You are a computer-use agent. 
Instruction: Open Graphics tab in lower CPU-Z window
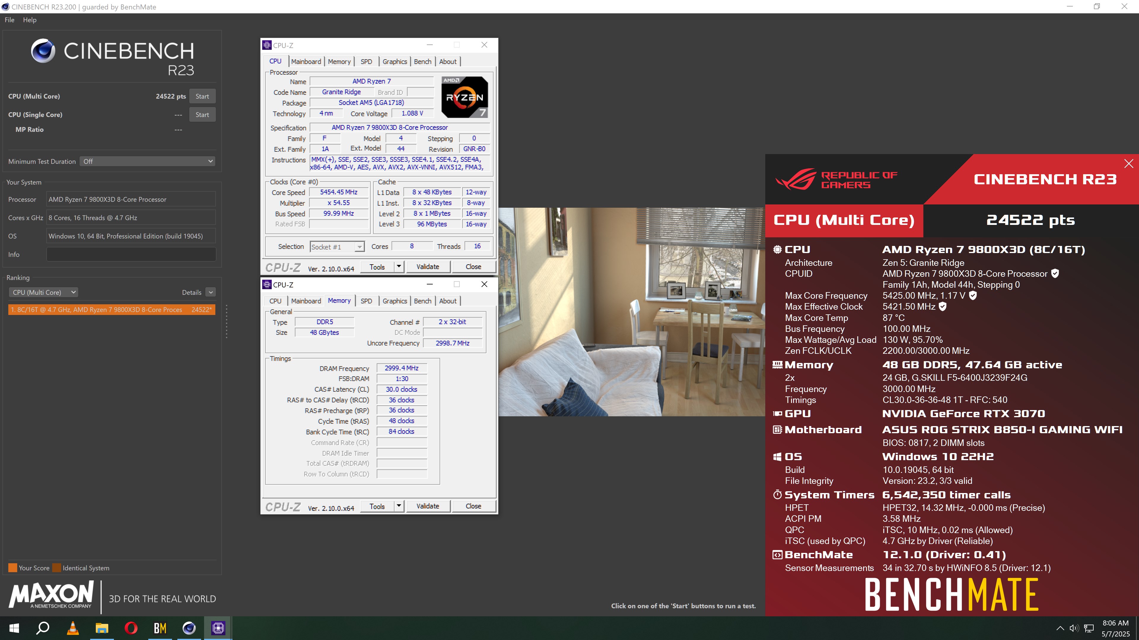coord(394,301)
